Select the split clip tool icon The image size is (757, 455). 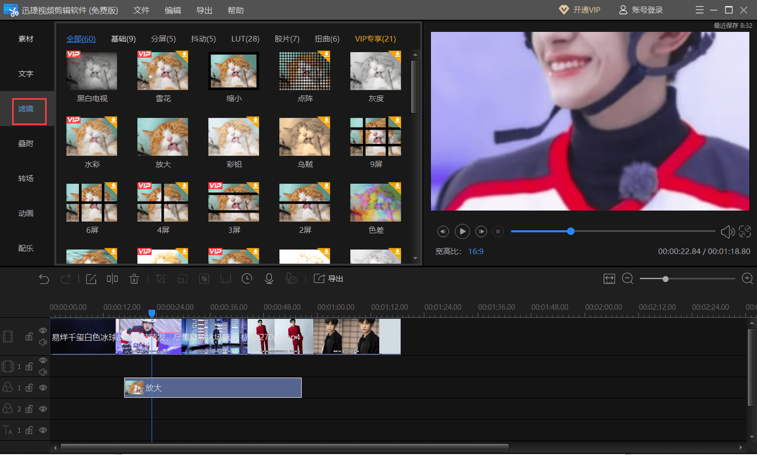pyautogui.click(x=112, y=279)
